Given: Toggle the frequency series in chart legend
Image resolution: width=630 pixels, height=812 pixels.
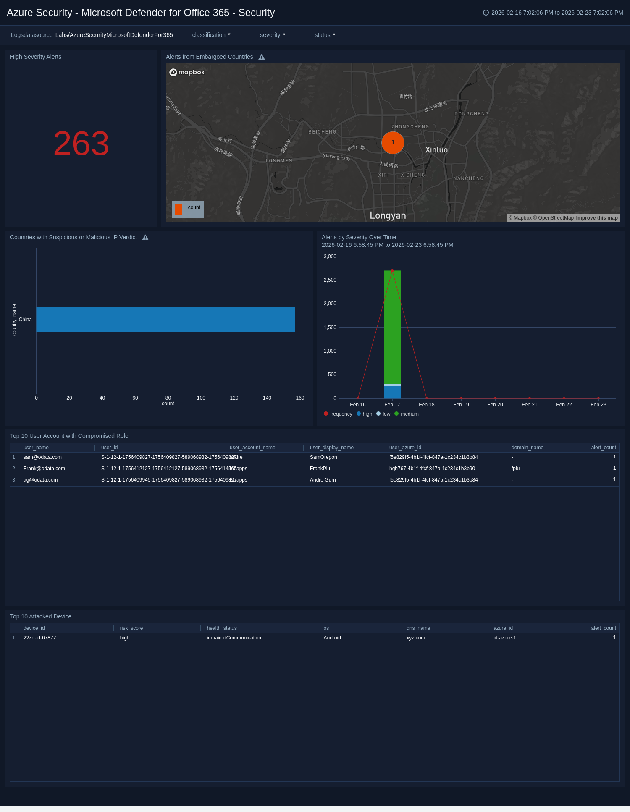Looking at the screenshot, I should click(338, 414).
